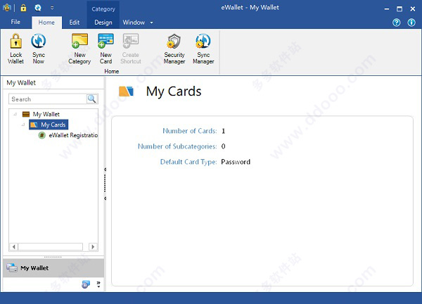Screen dimensions: 422x304
Task: Switch to the Home ribbon tab
Action: (46, 23)
